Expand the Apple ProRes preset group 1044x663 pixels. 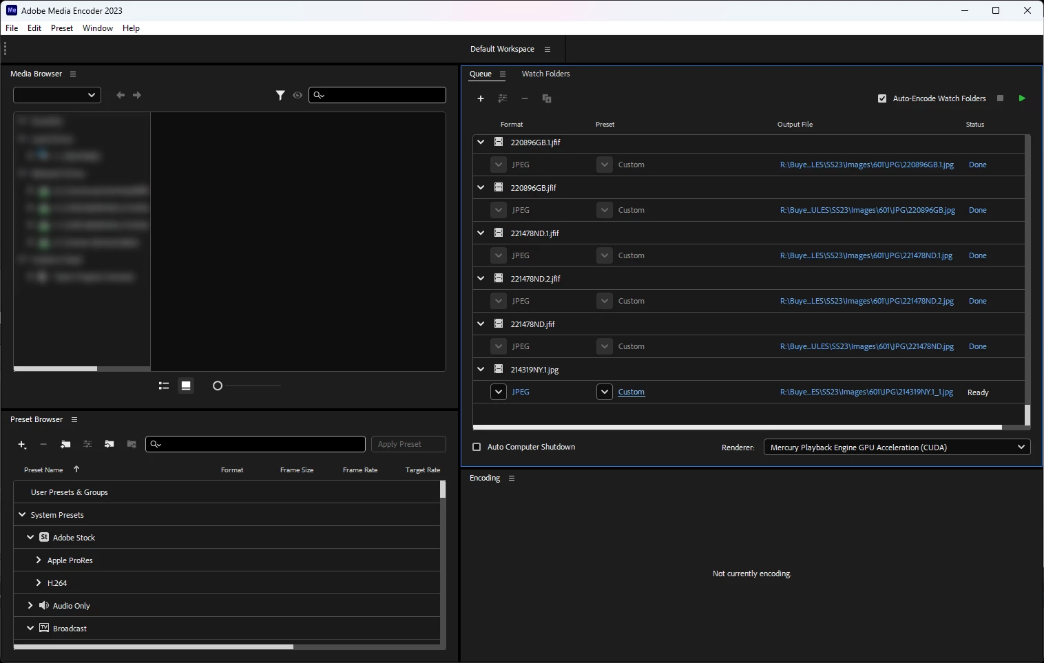click(x=39, y=560)
